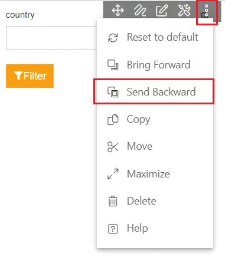This screenshot has width=225, height=270.
Task: Choose Move from the context menu
Action: 155,146
